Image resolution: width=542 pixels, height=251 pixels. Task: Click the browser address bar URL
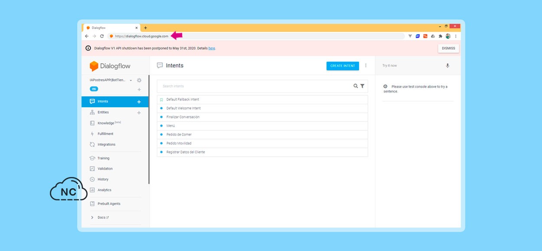click(142, 36)
